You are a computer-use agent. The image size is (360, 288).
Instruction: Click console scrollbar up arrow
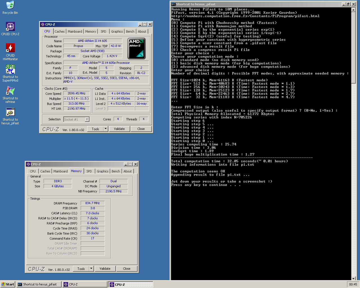[x=354, y=10]
